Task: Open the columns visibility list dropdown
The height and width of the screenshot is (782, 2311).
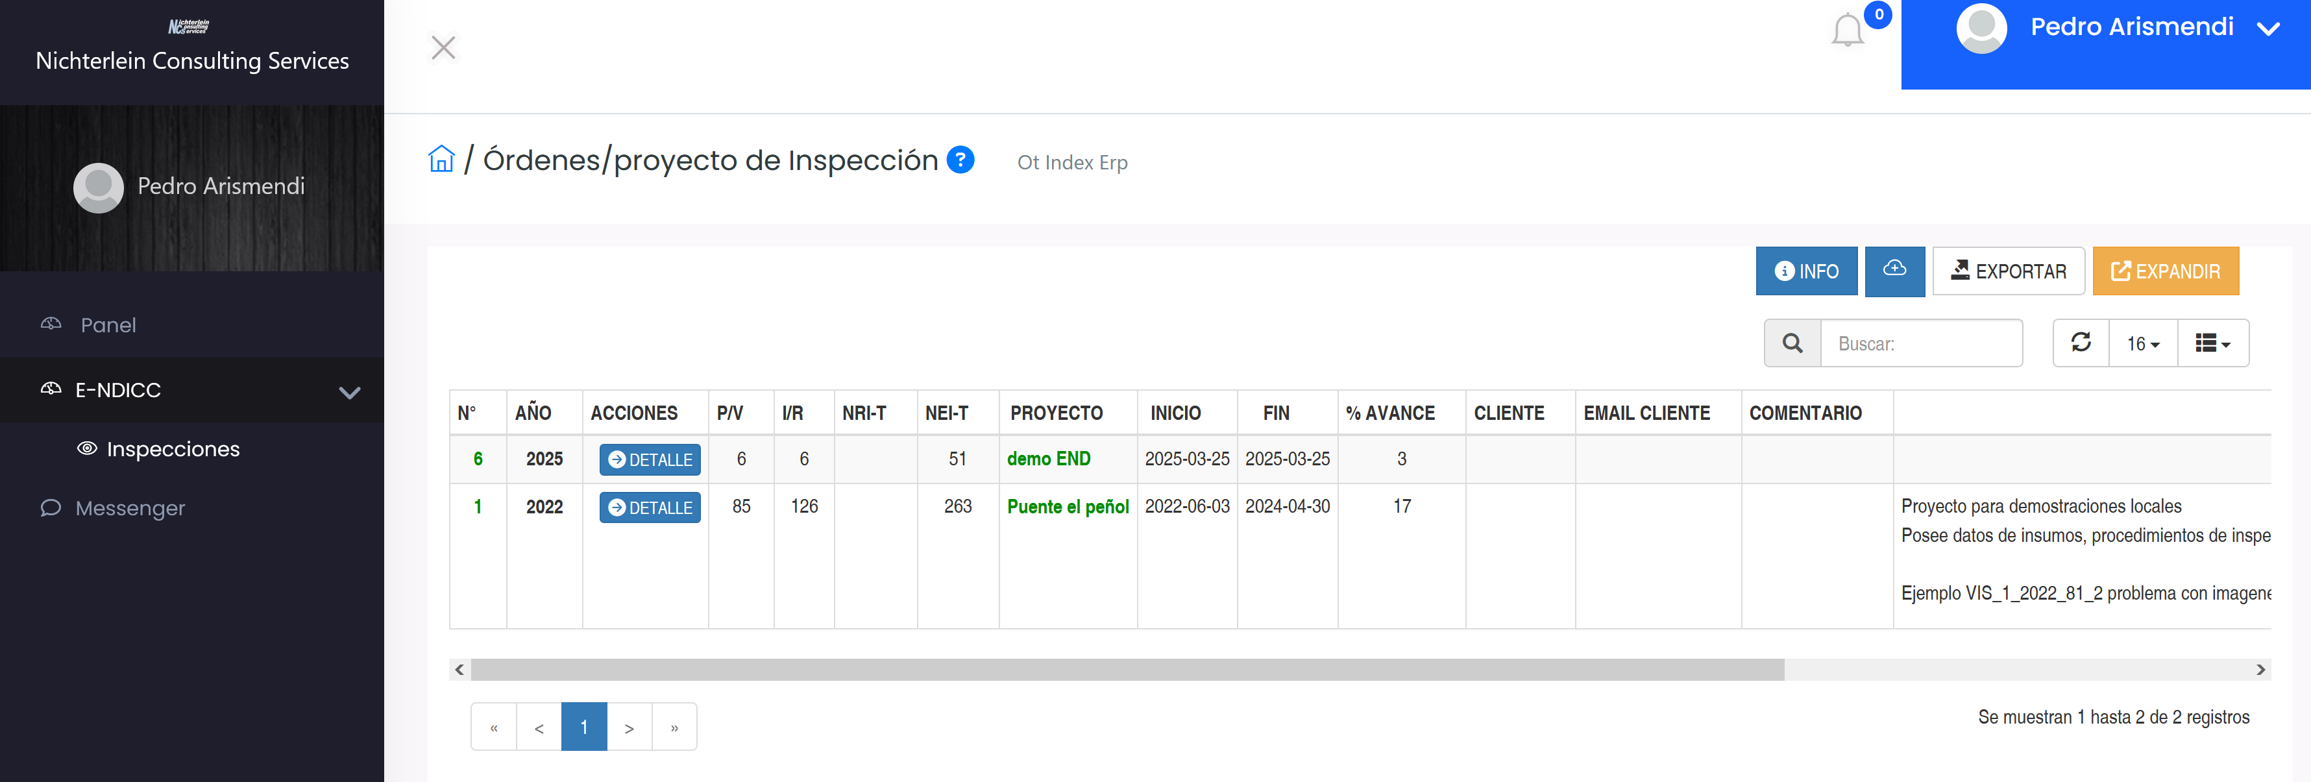Action: [x=2212, y=343]
